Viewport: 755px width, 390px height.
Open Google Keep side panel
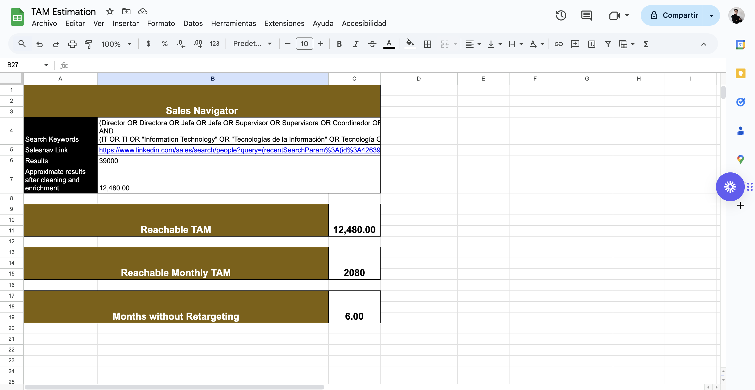[x=740, y=73]
